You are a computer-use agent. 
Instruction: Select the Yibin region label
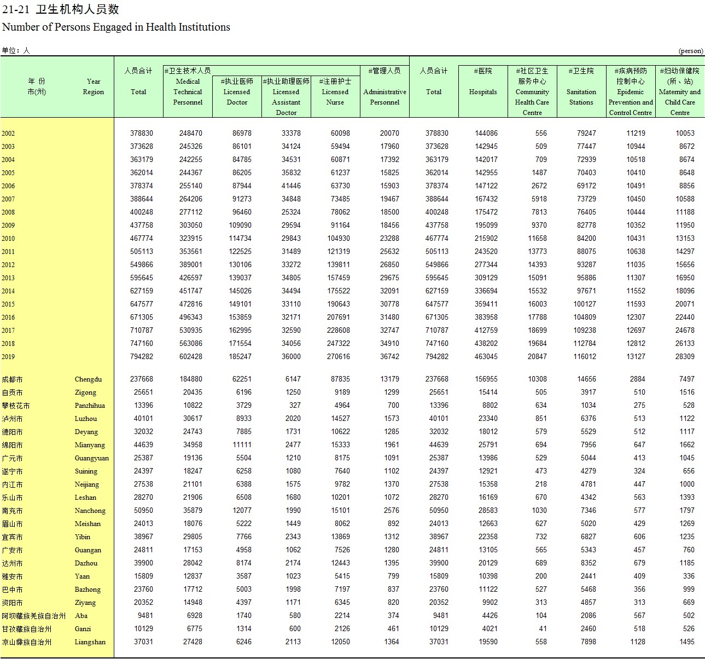83,537
